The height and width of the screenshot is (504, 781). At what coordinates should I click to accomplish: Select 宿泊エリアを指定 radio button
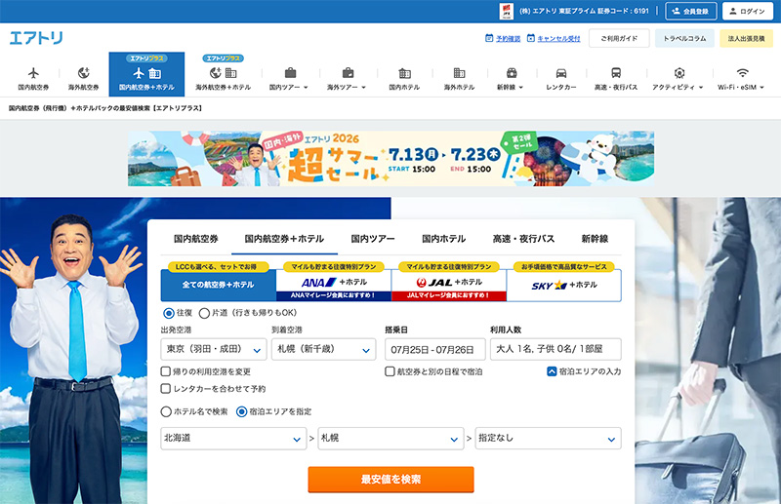(x=241, y=412)
